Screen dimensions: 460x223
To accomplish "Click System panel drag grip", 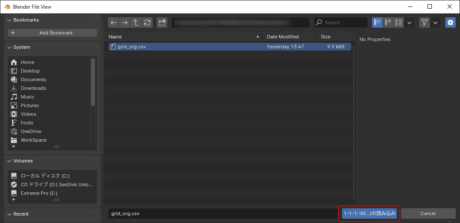I will (96, 47).
